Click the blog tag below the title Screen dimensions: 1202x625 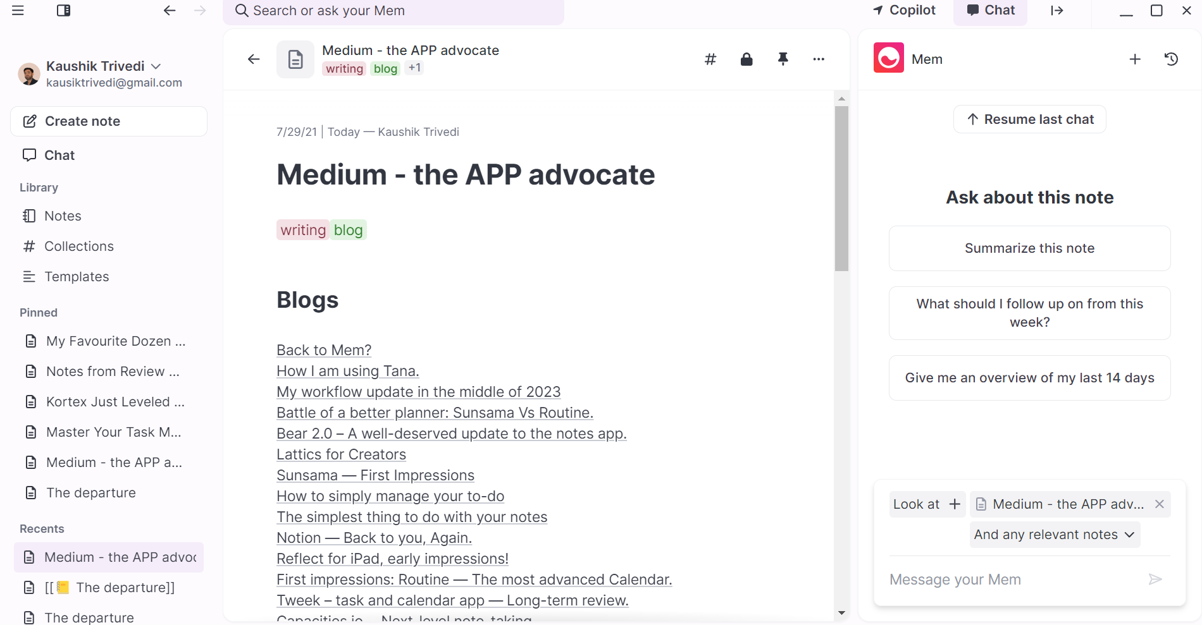tap(348, 230)
